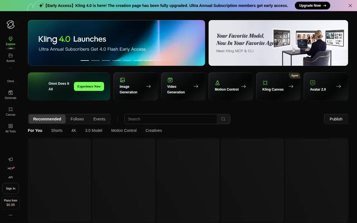This screenshot has width=357, height=223.
Task: Click the Motion Control arrow
Action: (x=243, y=86)
